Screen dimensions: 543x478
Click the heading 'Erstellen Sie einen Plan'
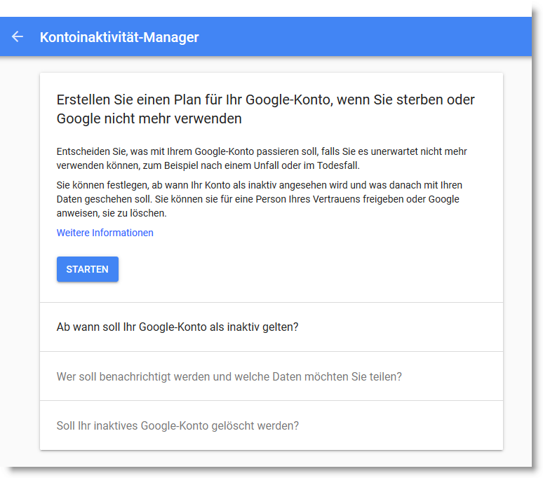click(x=265, y=109)
